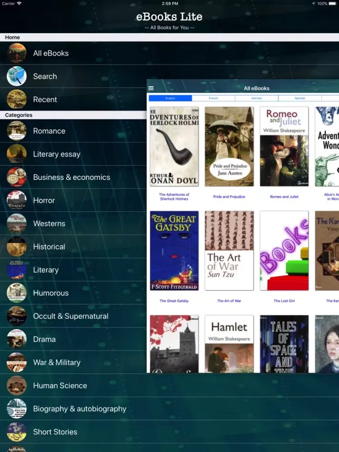Tap the battery indicator in status bar
The image size is (339, 452).
(x=332, y=4)
